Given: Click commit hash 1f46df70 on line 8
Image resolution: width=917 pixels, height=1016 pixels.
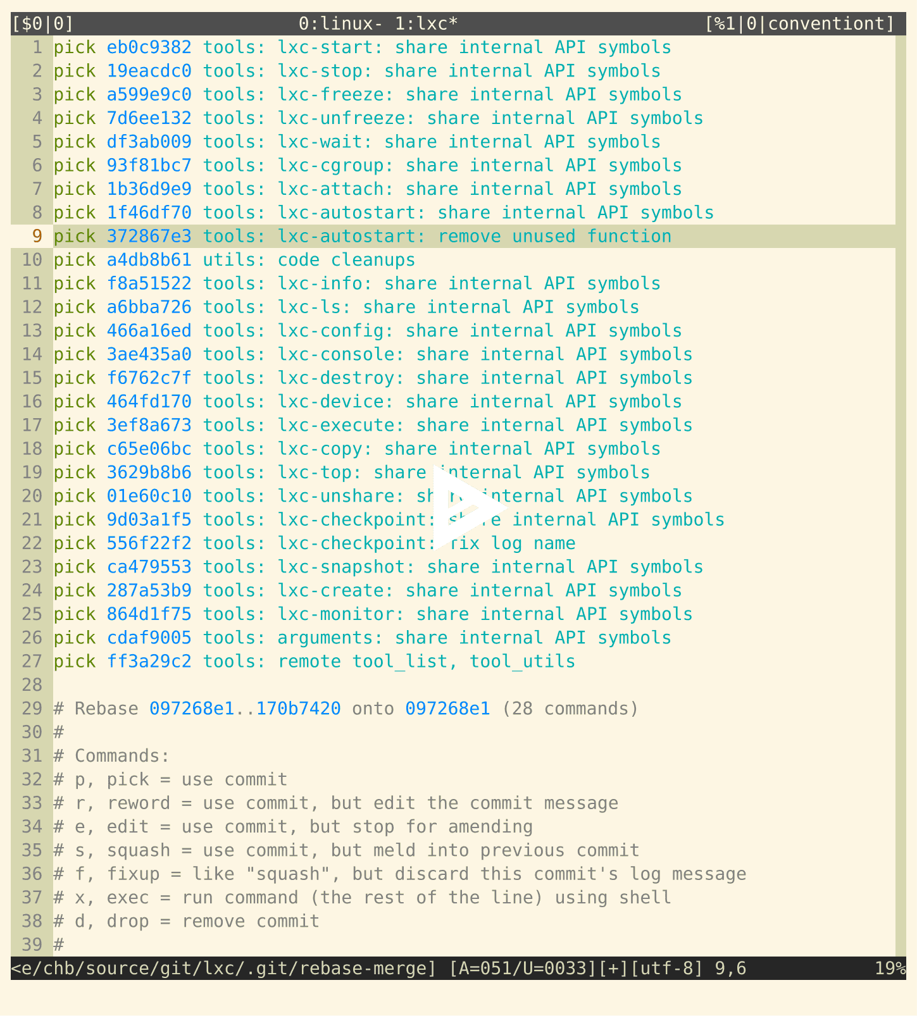Looking at the screenshot, I should [149, 213].
